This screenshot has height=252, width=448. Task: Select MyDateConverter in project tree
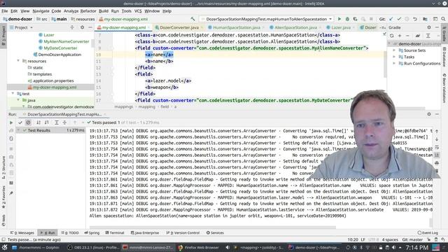[x=60, y=48]
